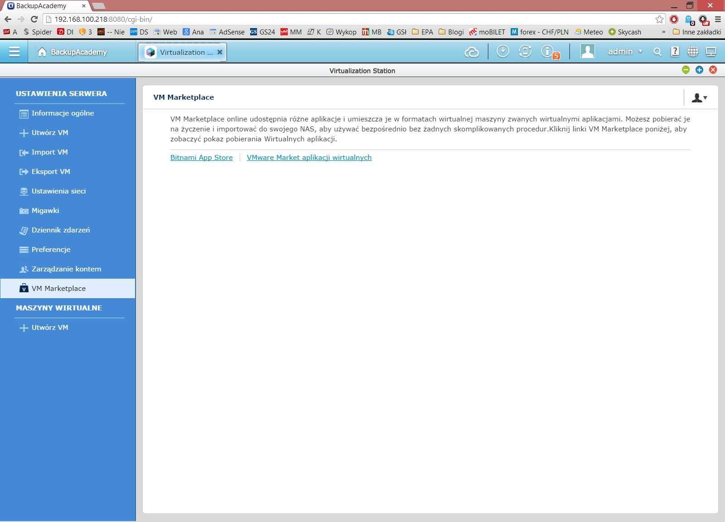Expand the user dropdown in VM Marketplace panel
Viewport: 725px width, 522px height.
click(x=700, y=97)
